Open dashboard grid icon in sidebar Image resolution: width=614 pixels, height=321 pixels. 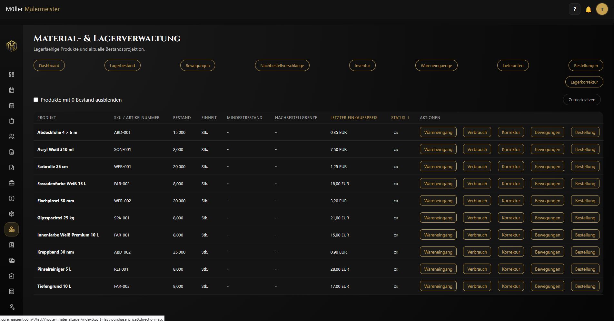(12, 75)
